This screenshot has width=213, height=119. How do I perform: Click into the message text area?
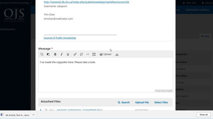106,75
